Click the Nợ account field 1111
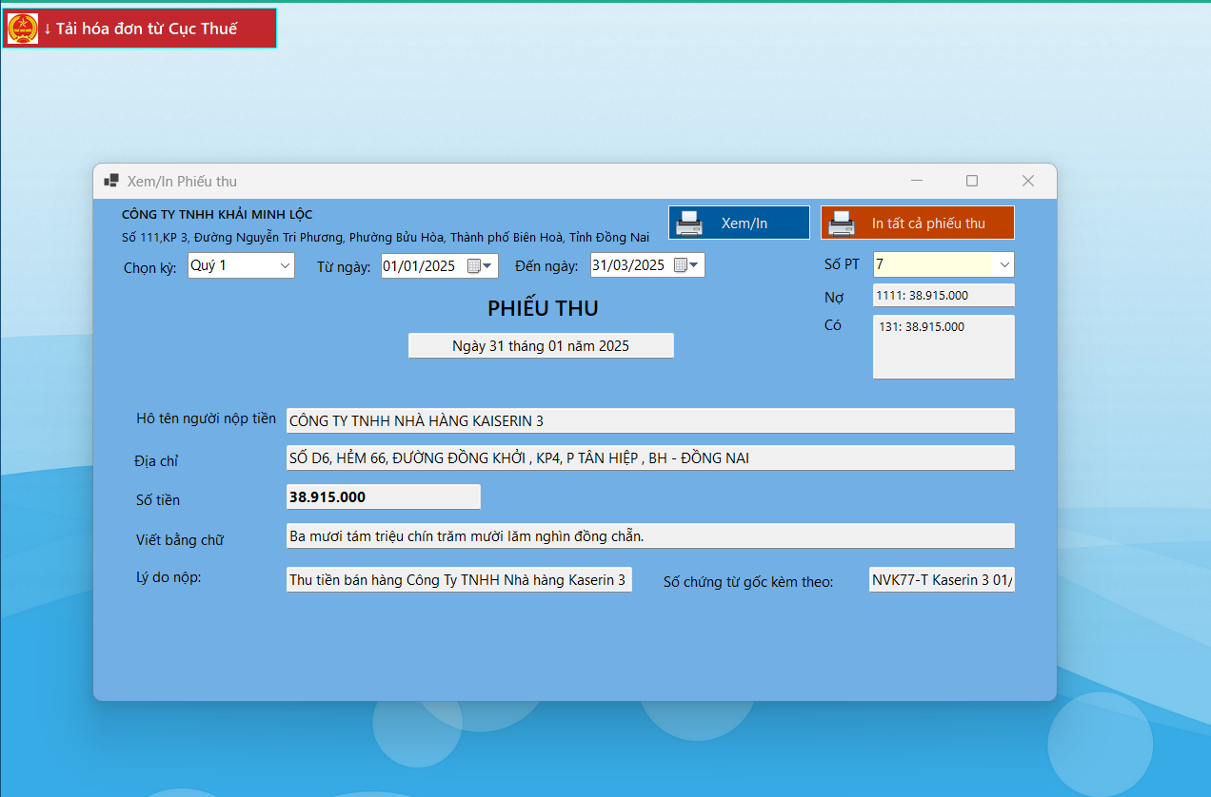Image resolution: width=1211 pixels, height=797 pixels. coord(943,296)
